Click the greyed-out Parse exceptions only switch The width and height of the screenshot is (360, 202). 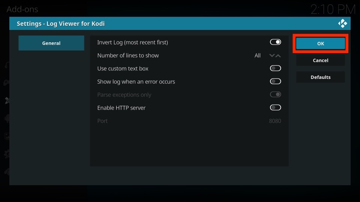click(275, 95)
